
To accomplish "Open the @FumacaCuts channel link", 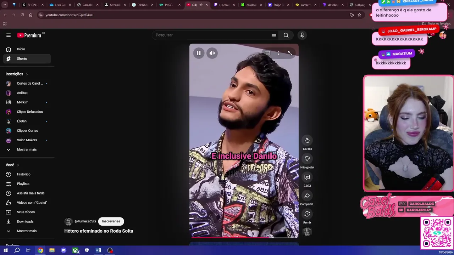I will tap(85, 221).
